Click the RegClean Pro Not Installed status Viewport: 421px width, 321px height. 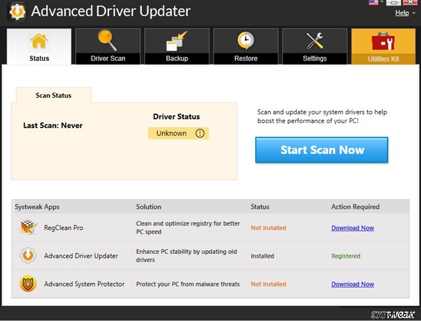click(269, 228)
